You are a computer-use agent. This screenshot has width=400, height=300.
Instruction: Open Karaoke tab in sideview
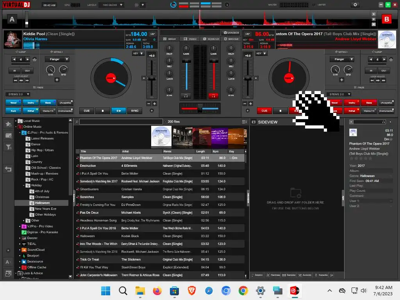pos(321,275)
